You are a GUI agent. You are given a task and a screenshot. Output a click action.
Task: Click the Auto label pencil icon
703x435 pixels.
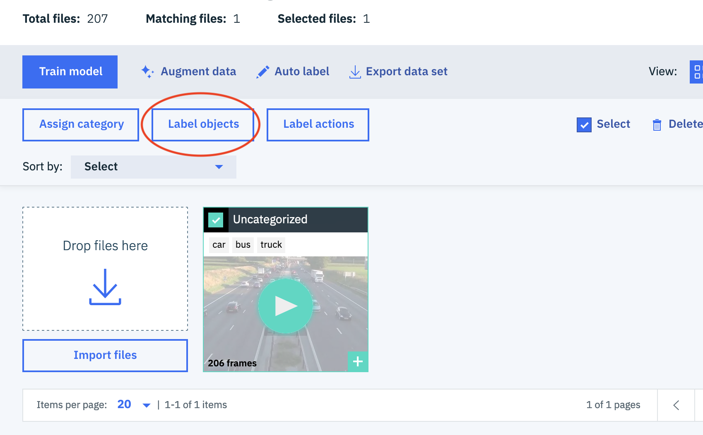(263, 72)
